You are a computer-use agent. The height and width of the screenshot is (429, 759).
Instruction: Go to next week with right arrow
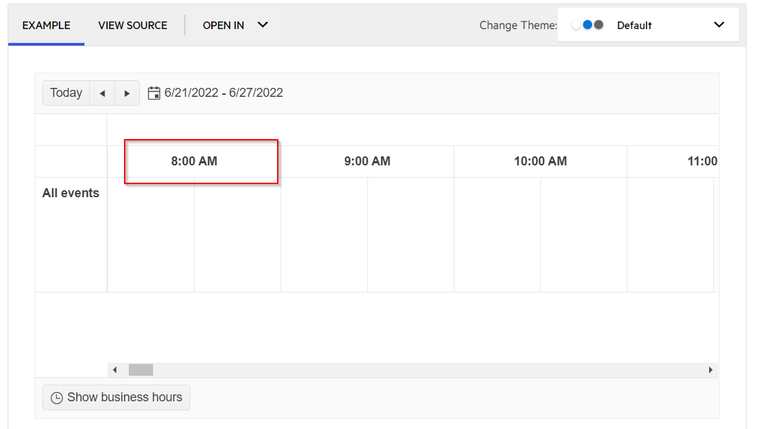[127, 93]
